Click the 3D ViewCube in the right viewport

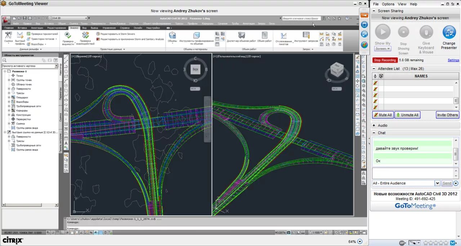pos(337,69)
